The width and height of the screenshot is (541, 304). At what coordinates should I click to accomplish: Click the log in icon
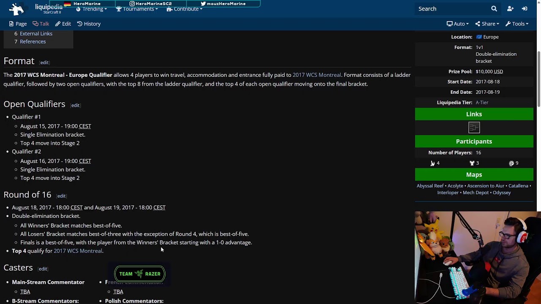click(x=525, y=8)
